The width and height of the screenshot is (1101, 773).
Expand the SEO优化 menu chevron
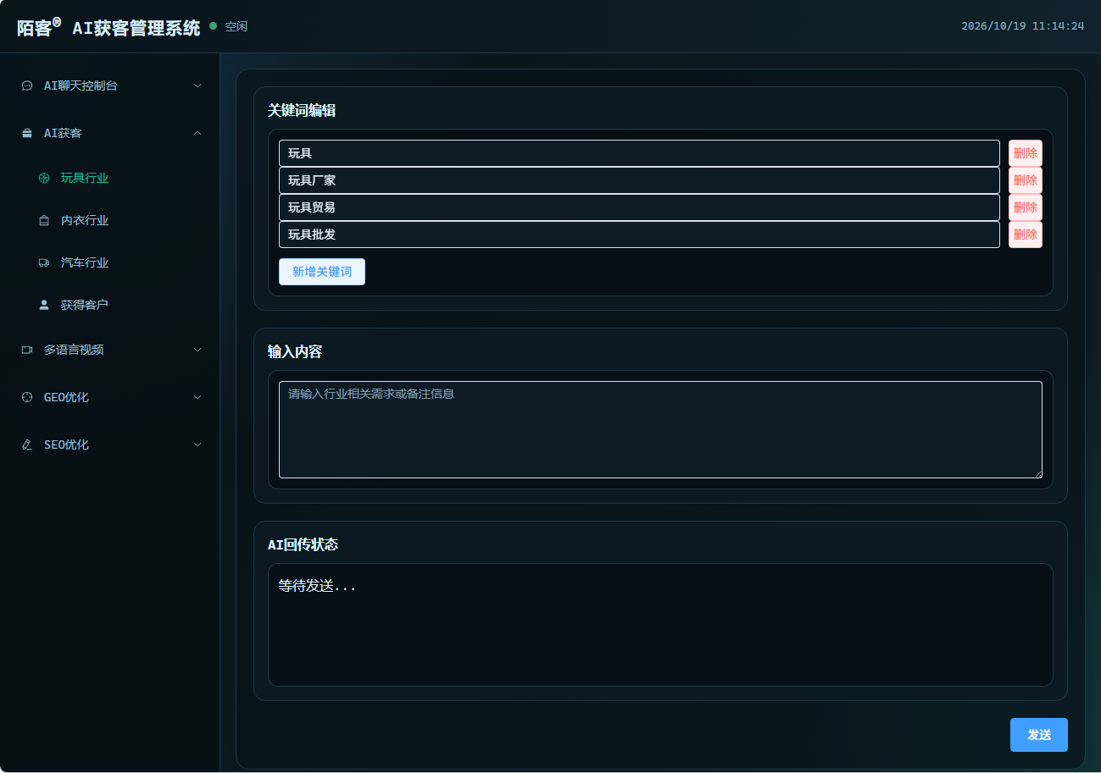(197, 444)
